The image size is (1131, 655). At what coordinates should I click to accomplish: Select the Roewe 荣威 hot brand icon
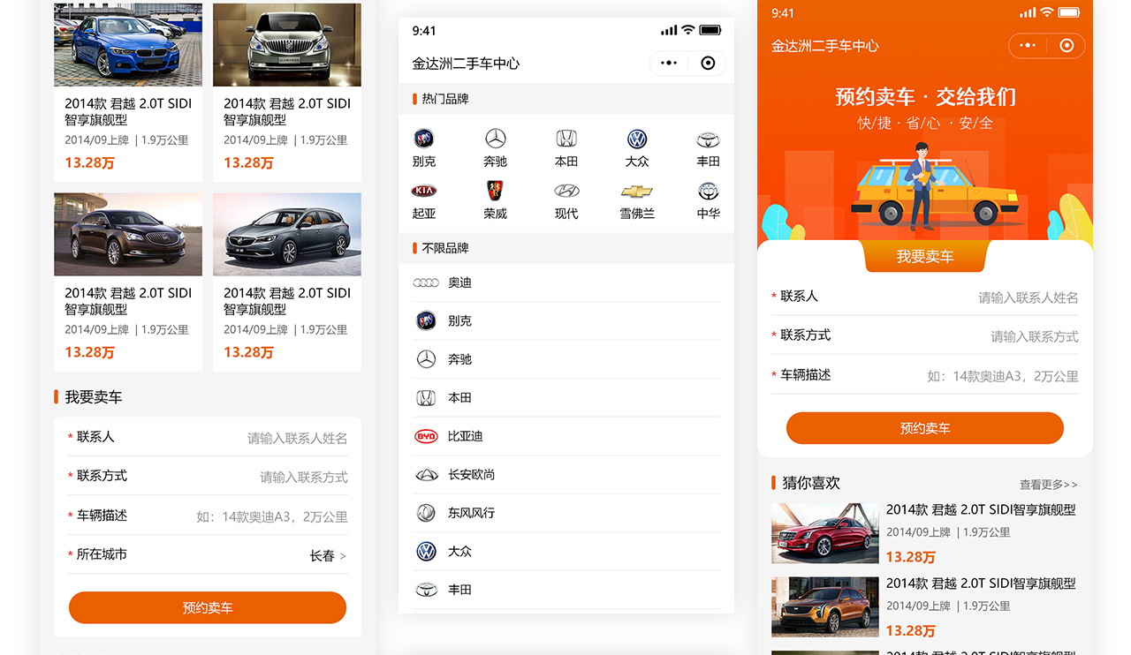pos(496,191)
